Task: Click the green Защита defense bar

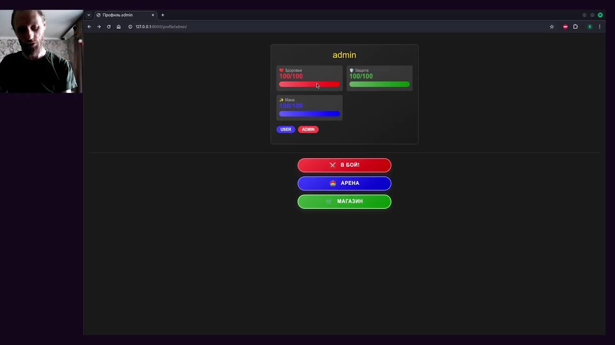Action: (380, 84)
